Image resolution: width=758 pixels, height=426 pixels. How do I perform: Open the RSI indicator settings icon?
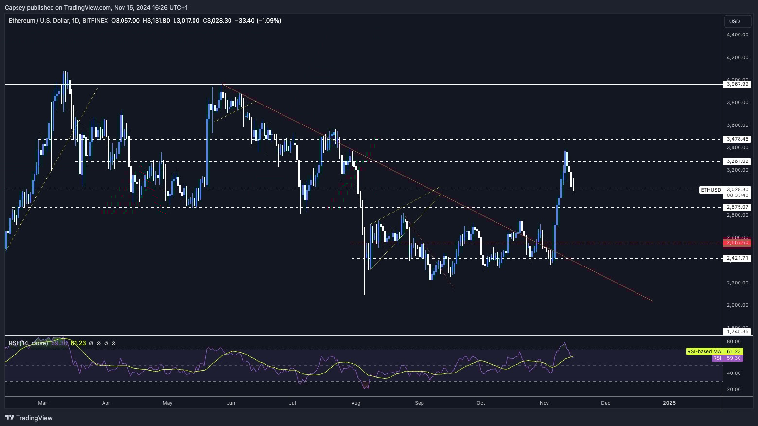coord(98,343)
